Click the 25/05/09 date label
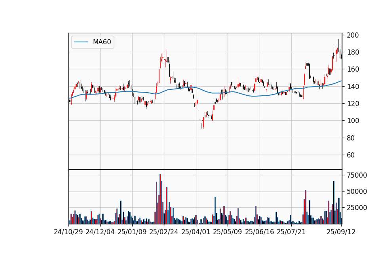Viewport: 380px width, 273px height. (228, 232)
